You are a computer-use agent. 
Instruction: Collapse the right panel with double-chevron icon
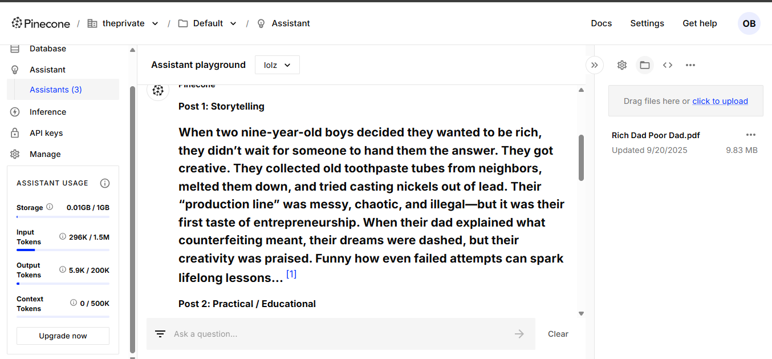click(x=594, y=65)
